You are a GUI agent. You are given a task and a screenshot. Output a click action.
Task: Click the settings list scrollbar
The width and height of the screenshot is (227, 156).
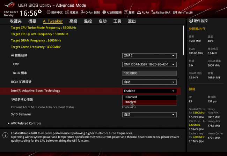pos(184,40)
